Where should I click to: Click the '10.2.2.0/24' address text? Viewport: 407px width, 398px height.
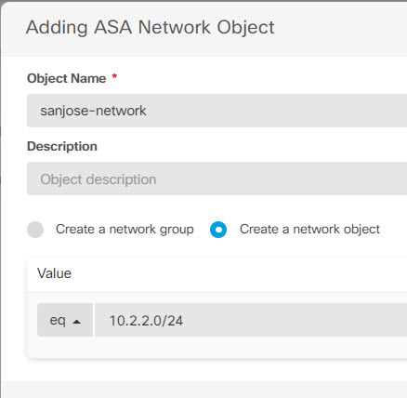(146, 321)
